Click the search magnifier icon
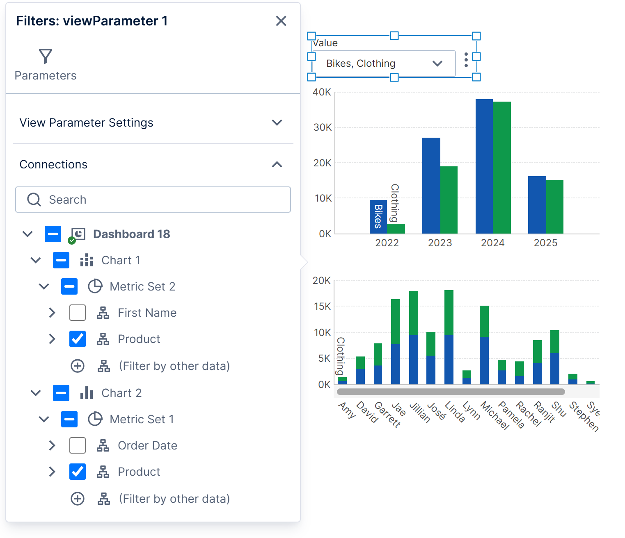This screenshot has height=538, width=625. 34,200
